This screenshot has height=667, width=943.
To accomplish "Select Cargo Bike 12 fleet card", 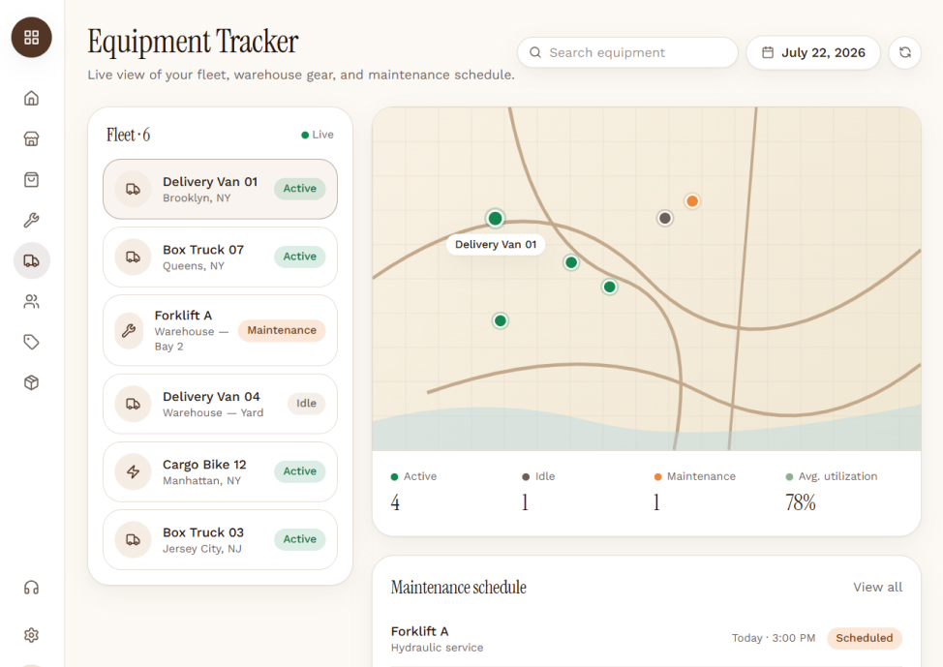I will pyautogui.click(x=220, y=471).
